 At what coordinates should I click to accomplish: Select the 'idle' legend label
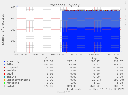10,65
